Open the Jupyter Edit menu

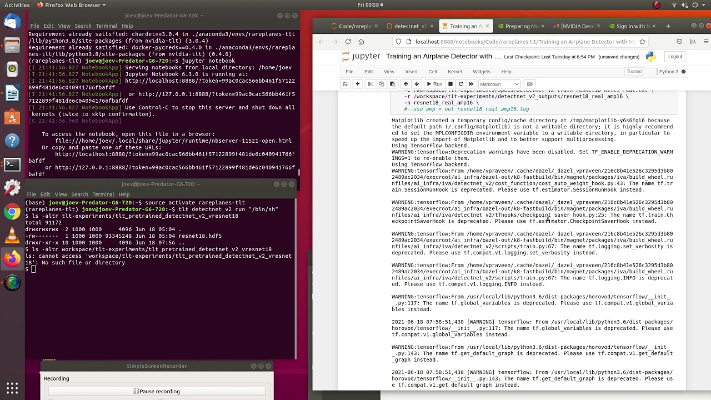coord(368,72)
